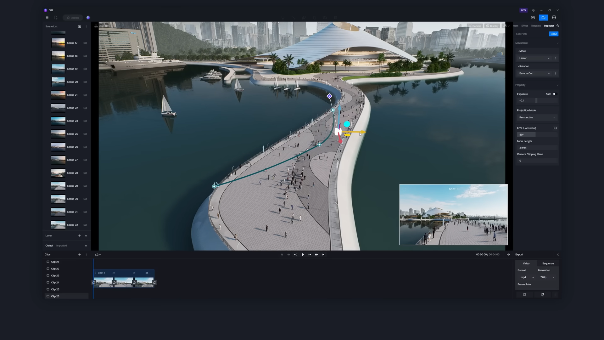Screen dimensions: 604x340
Task: Select the Sequence export tab
Action: pos(548,263)
